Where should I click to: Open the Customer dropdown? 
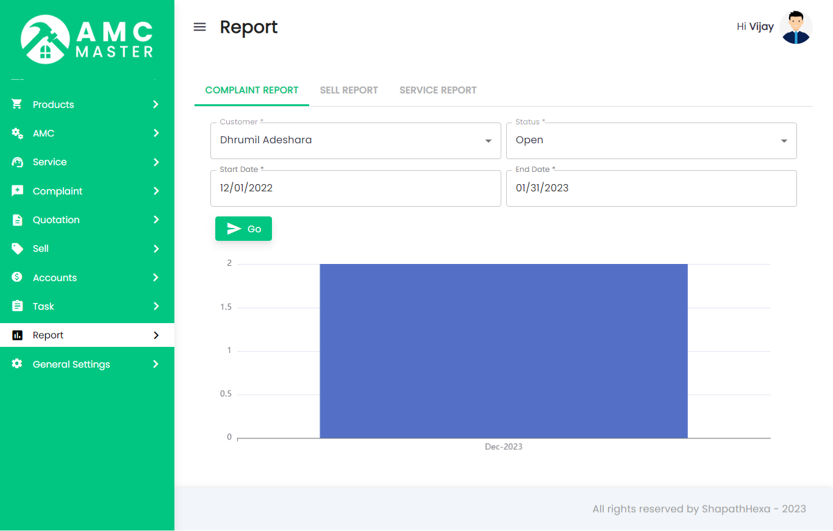pyautogui.click(x=356, y=140)
